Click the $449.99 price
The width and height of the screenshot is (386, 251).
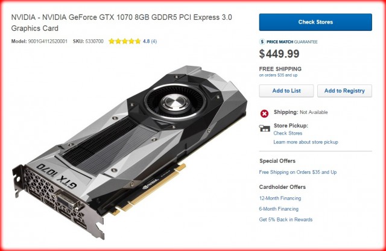(x=279, y=54)
